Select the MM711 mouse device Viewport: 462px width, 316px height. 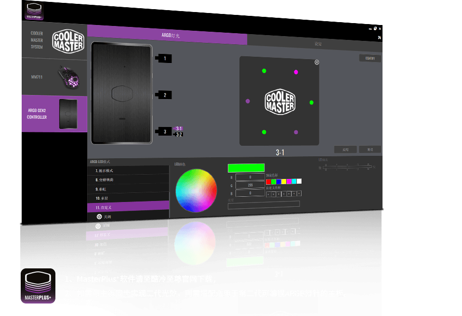point(54,77)
